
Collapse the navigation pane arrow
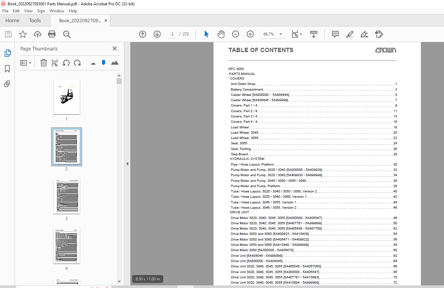click(x=127, y=164)
